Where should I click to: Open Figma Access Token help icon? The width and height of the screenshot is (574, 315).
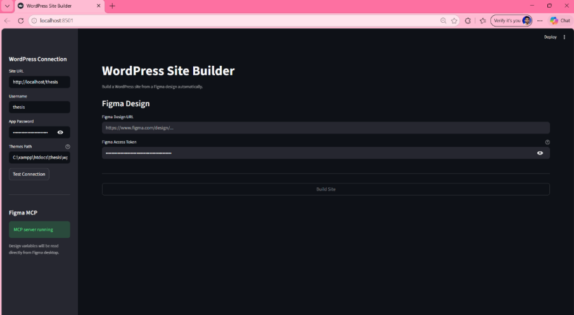(x=547, y=142)
